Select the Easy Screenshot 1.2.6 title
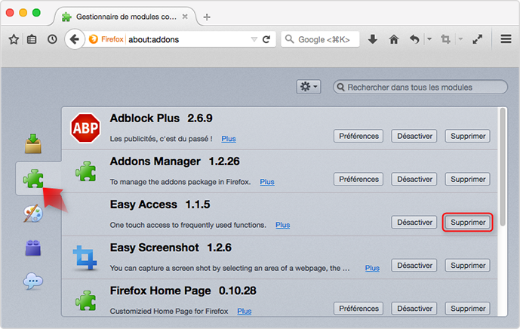The width and height of the screenshot is (520, 329). (171, 248)
